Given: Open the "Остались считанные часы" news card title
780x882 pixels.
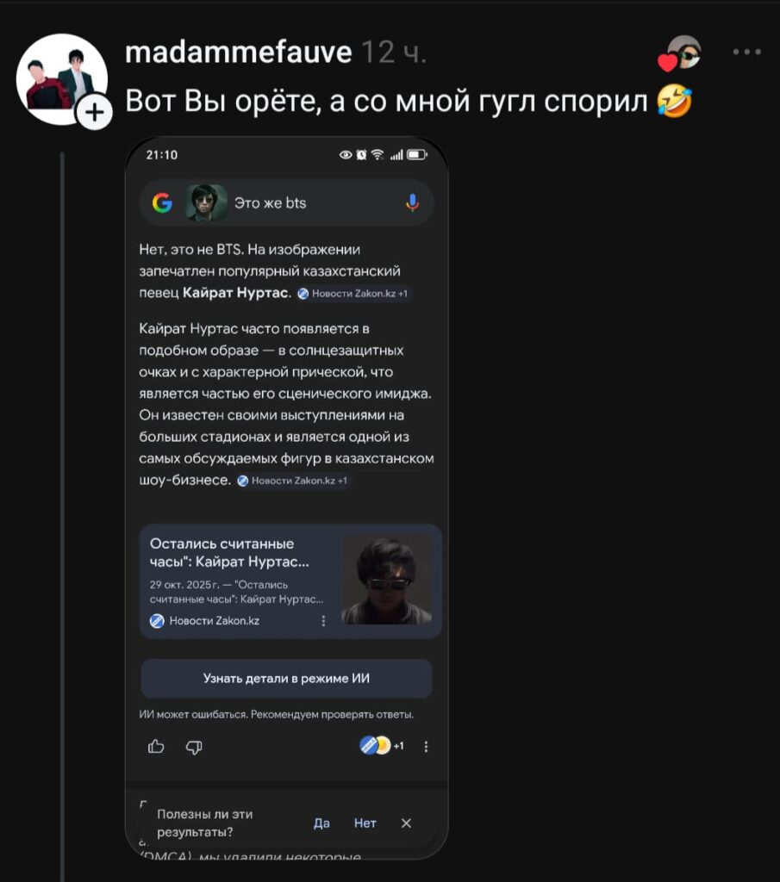Looking at the screenshot, I should pos(229,553).
